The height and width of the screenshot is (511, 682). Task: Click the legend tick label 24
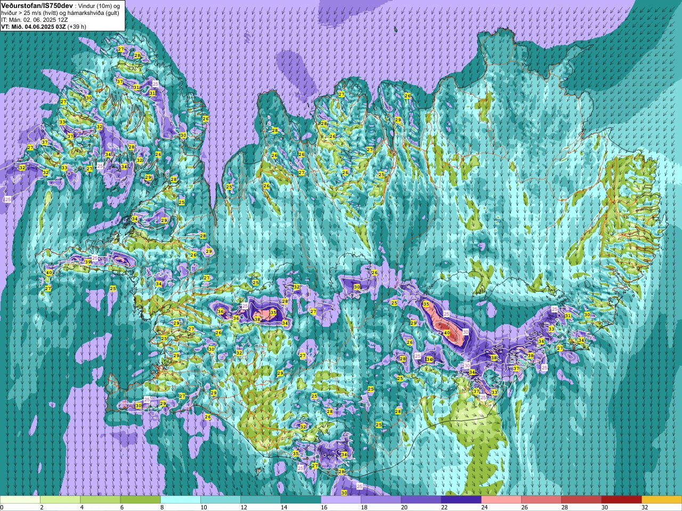click(484, 507)
